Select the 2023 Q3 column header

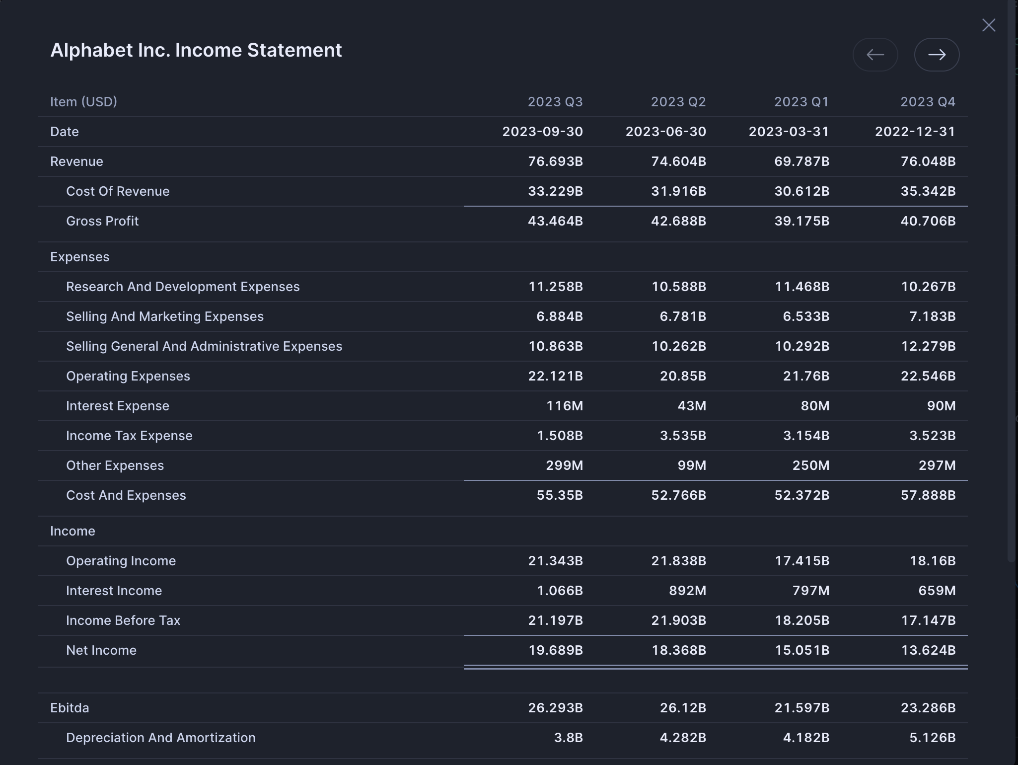point(555,102)
